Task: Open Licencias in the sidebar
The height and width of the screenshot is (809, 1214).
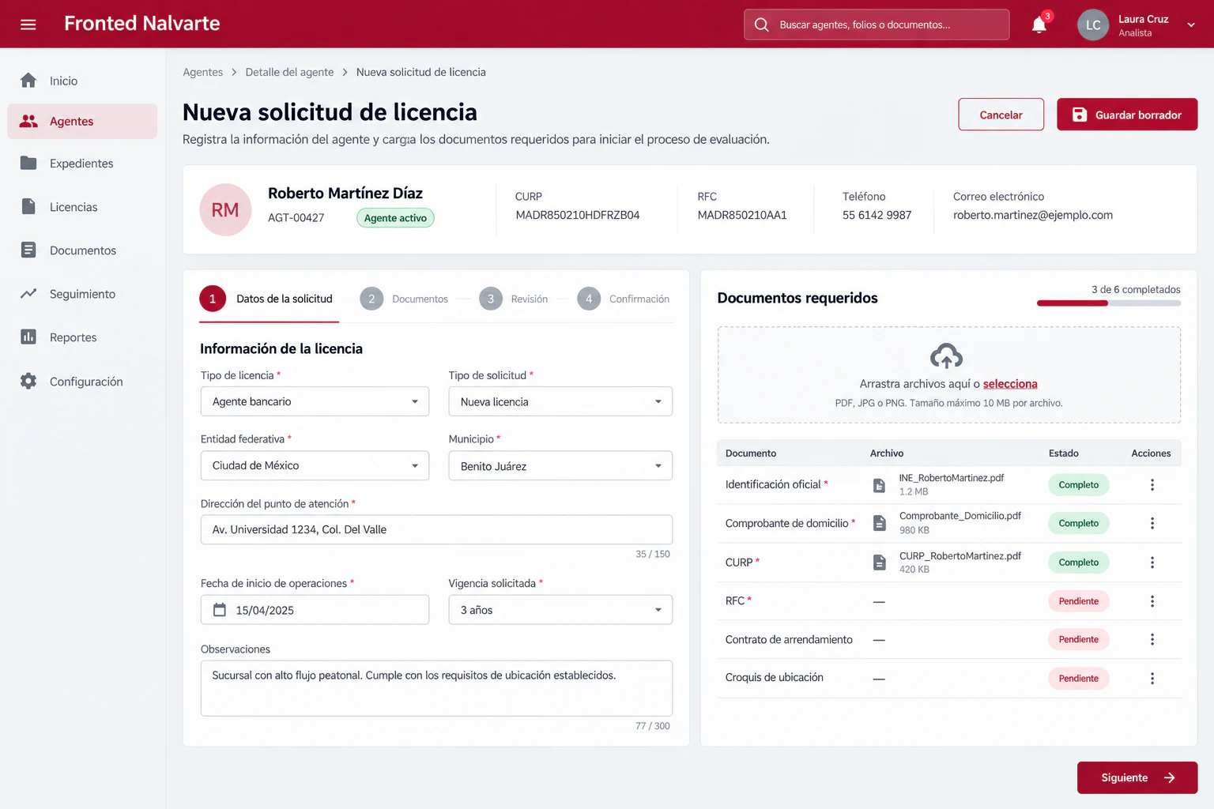Action: (x=82, y=207)
